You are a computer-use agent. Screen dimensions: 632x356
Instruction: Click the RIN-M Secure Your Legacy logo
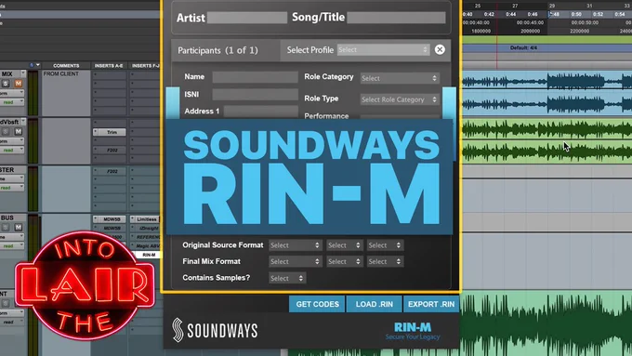(x=413, y=331)
